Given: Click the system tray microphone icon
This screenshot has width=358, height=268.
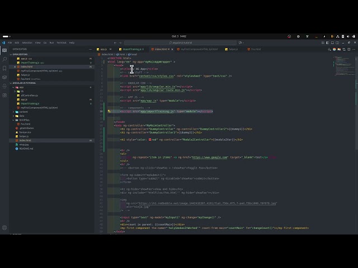Looking at the screenshot, I should pos(332,36).
